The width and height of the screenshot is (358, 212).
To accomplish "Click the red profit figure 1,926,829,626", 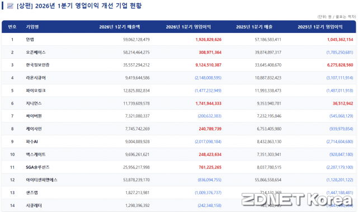I will pyautogui.click(x=209, y=40).
